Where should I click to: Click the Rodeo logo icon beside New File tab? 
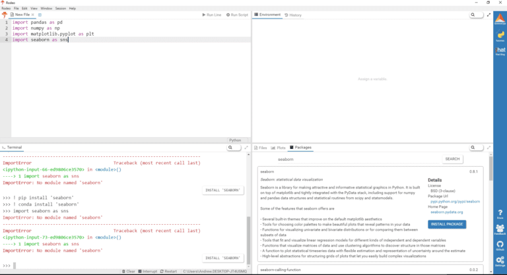(4, 15)
